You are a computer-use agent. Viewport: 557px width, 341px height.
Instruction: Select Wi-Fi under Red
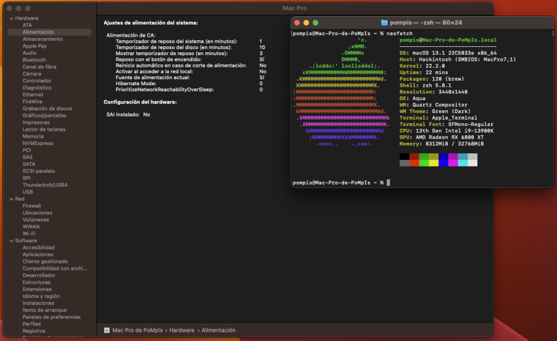(x=29, y=233)
